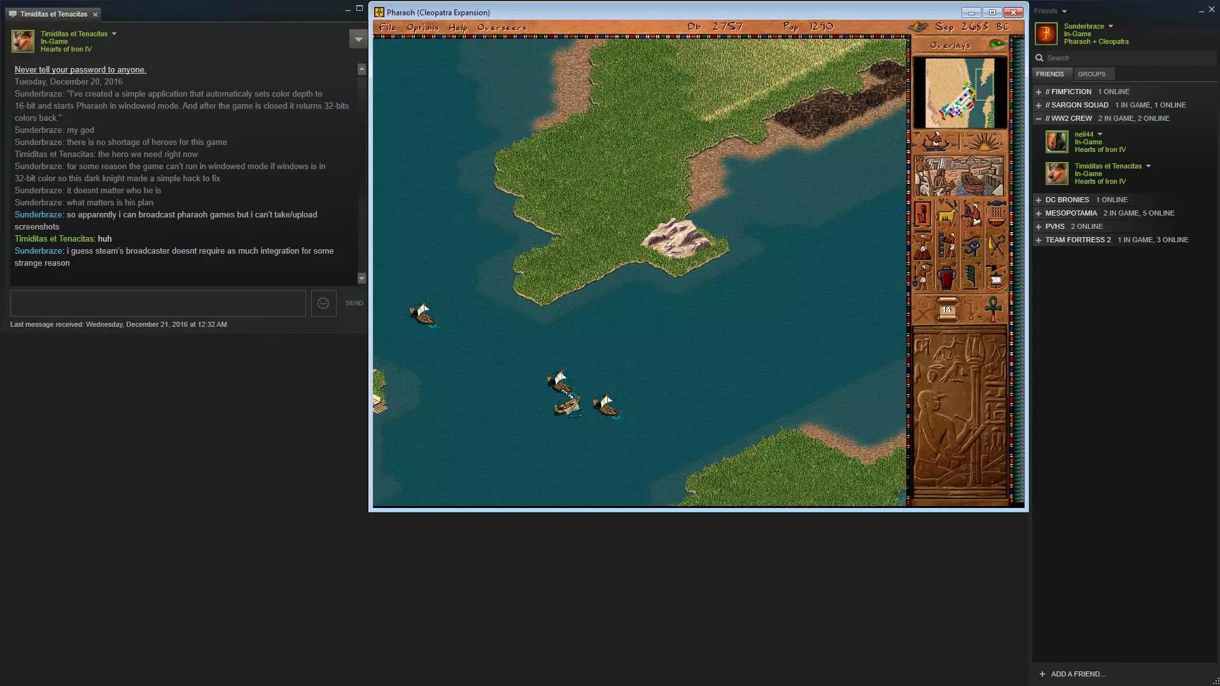Click the Db 2757 treasury display
This screenshot has height=686, width=1220.
coord(715,27)
